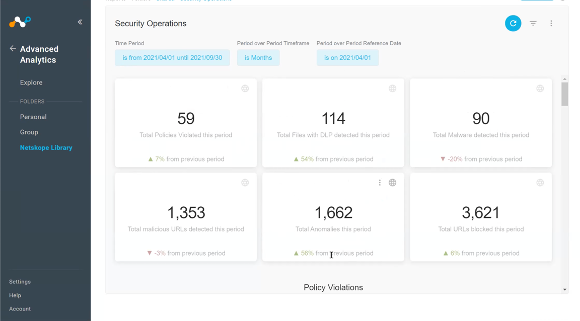This screenshot has width=580, height=321.
Task: Open the Period over Period Reference Date filter
Action: pyautogui.click(x=347, y=57)
